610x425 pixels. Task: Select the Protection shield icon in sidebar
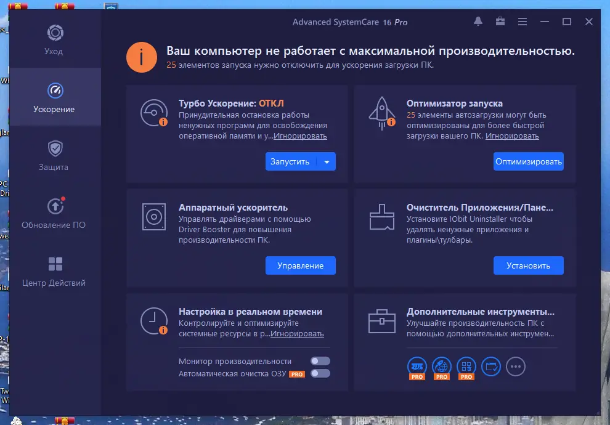[54, 148]
